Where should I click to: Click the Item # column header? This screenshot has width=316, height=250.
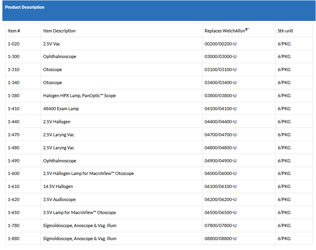click(x=14, y=31)
